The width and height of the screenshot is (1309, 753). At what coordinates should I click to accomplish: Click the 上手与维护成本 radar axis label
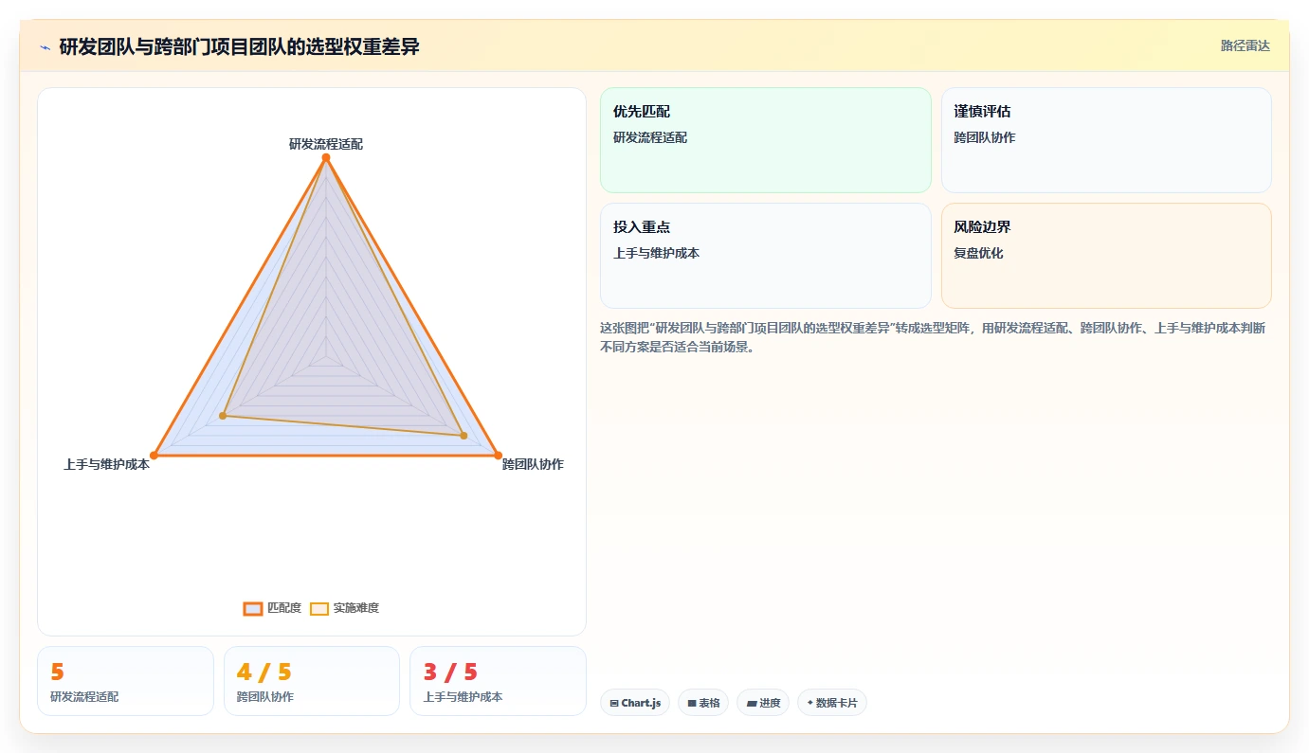tap(106, 464)
